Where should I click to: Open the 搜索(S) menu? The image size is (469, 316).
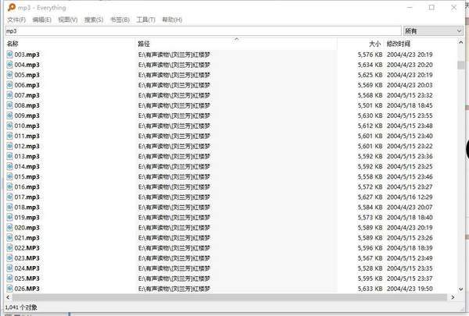click(95, 19)
